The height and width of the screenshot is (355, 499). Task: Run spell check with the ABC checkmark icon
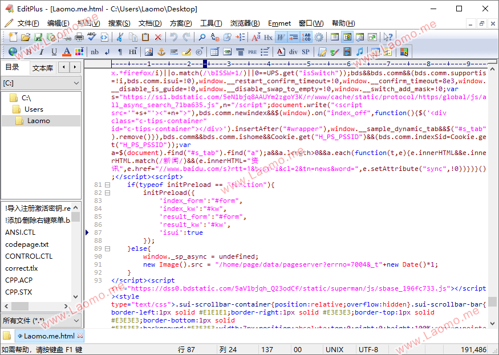pos(92,37)
